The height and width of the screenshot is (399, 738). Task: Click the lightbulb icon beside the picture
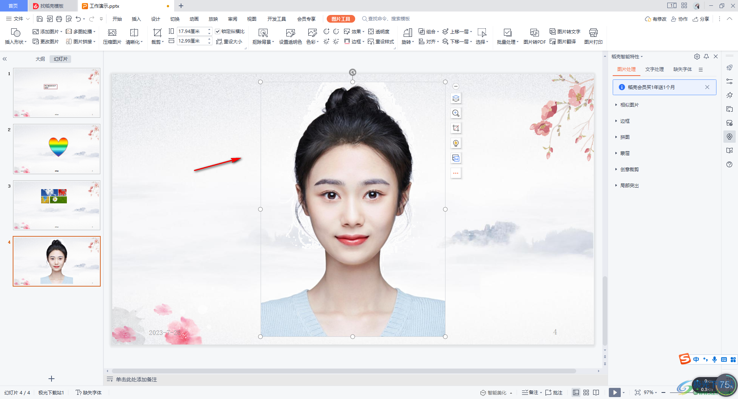coord(456,143)
